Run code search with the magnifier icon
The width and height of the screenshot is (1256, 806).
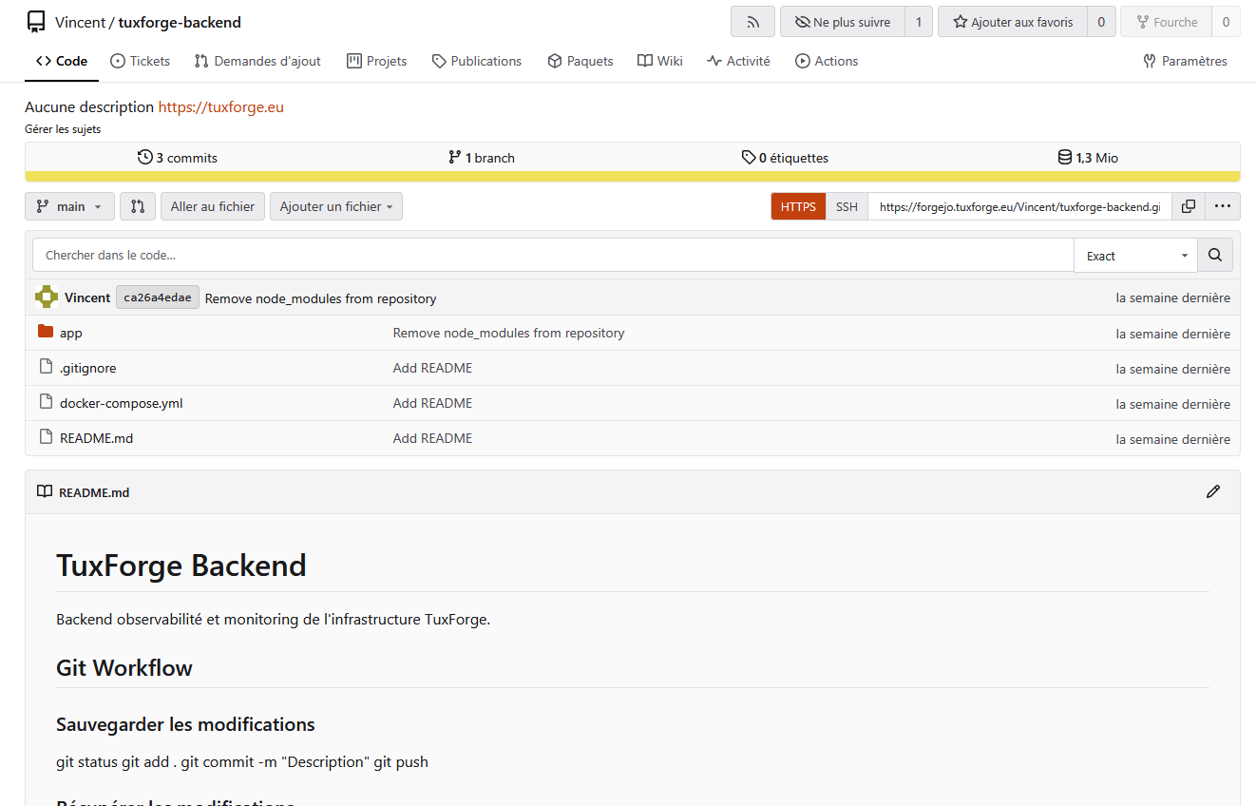[1215, 255]
